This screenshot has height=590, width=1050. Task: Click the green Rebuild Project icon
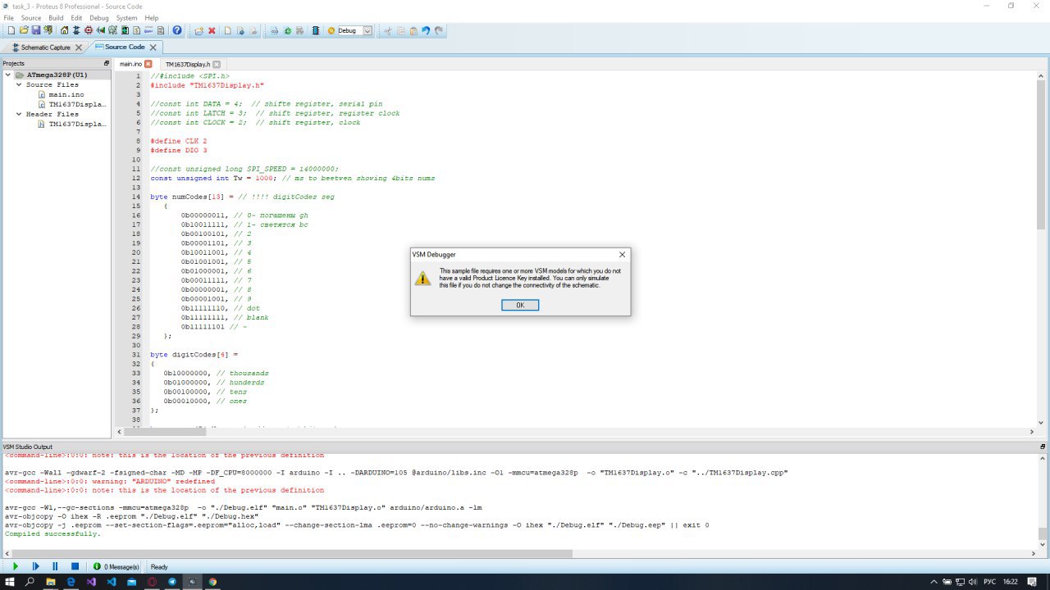[287, 30]
